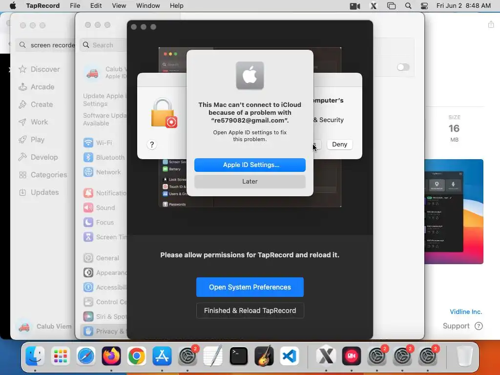Click the Apple ID Settings… button
The width and height of the screenshot is (500, 375).
click(x=250, y=165)
